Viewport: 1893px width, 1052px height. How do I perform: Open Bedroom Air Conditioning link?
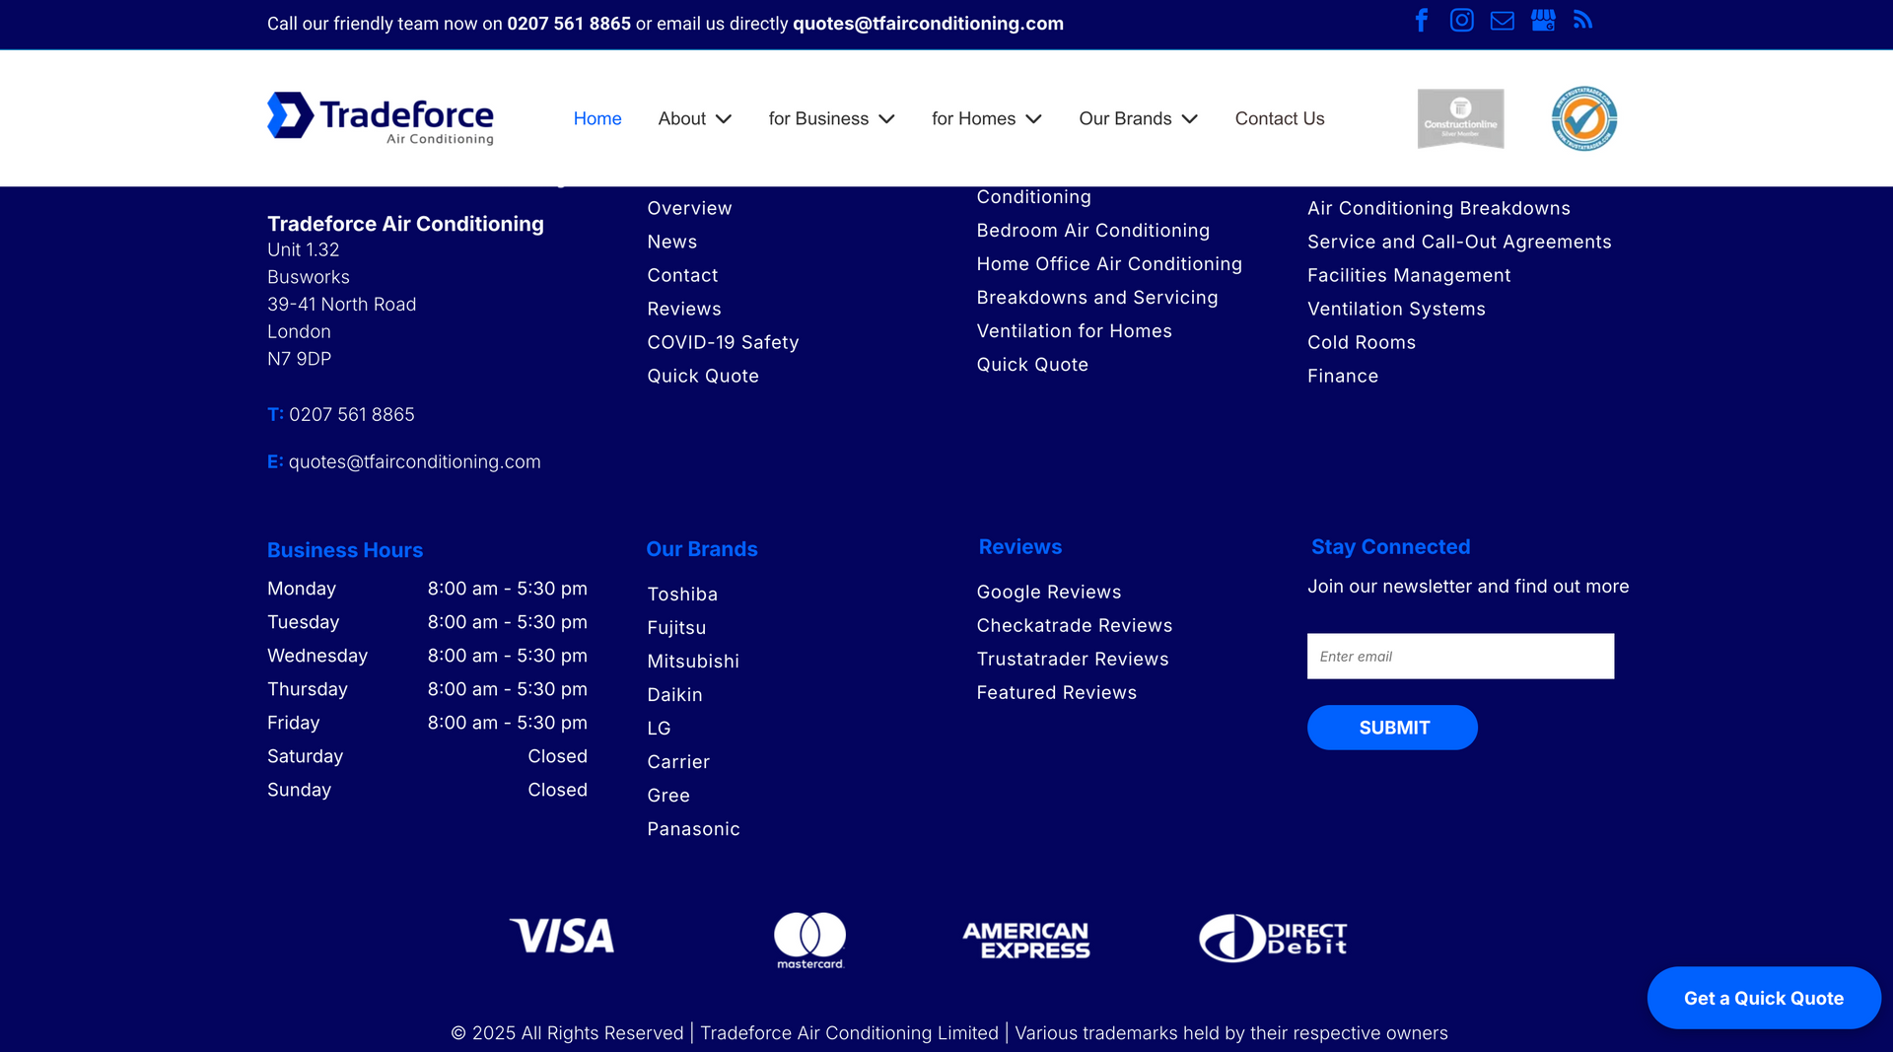(x=1093, y=231)
